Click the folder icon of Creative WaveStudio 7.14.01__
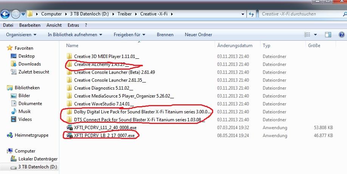 click(70, 104)
